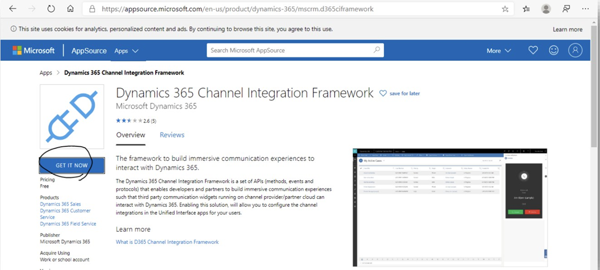Open the account sign-in icon in header
Screen dimensions: 600x270
[x=575, y=50]
